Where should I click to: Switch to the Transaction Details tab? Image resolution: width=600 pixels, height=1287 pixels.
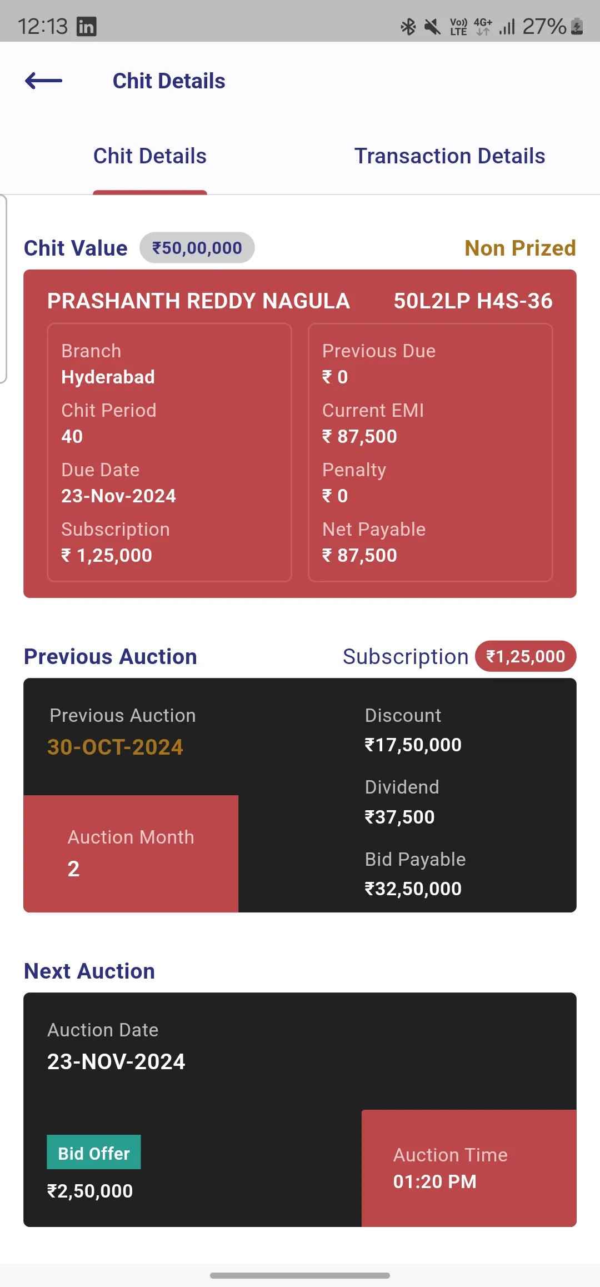pyautogui.click(x=450, y=156)
